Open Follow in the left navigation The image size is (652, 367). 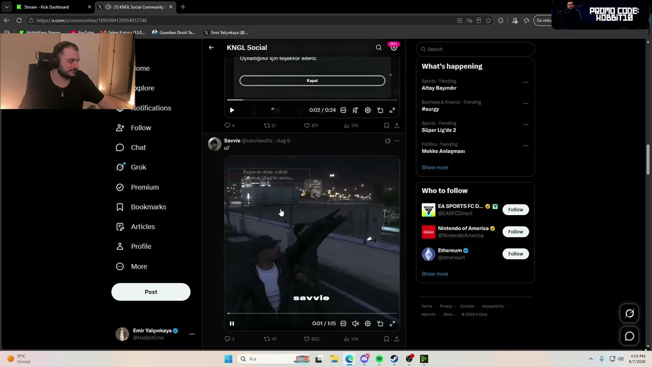pos(133,128)
